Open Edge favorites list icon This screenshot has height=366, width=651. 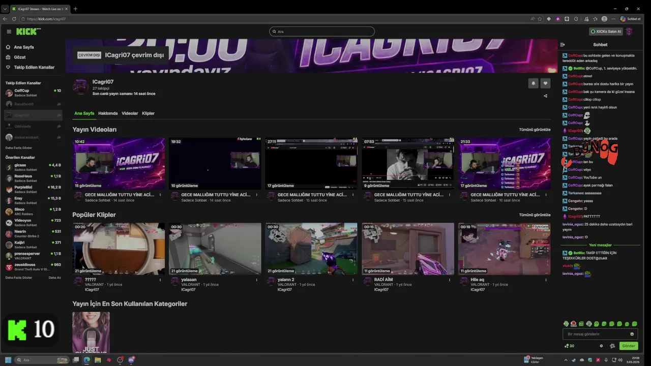595,19
